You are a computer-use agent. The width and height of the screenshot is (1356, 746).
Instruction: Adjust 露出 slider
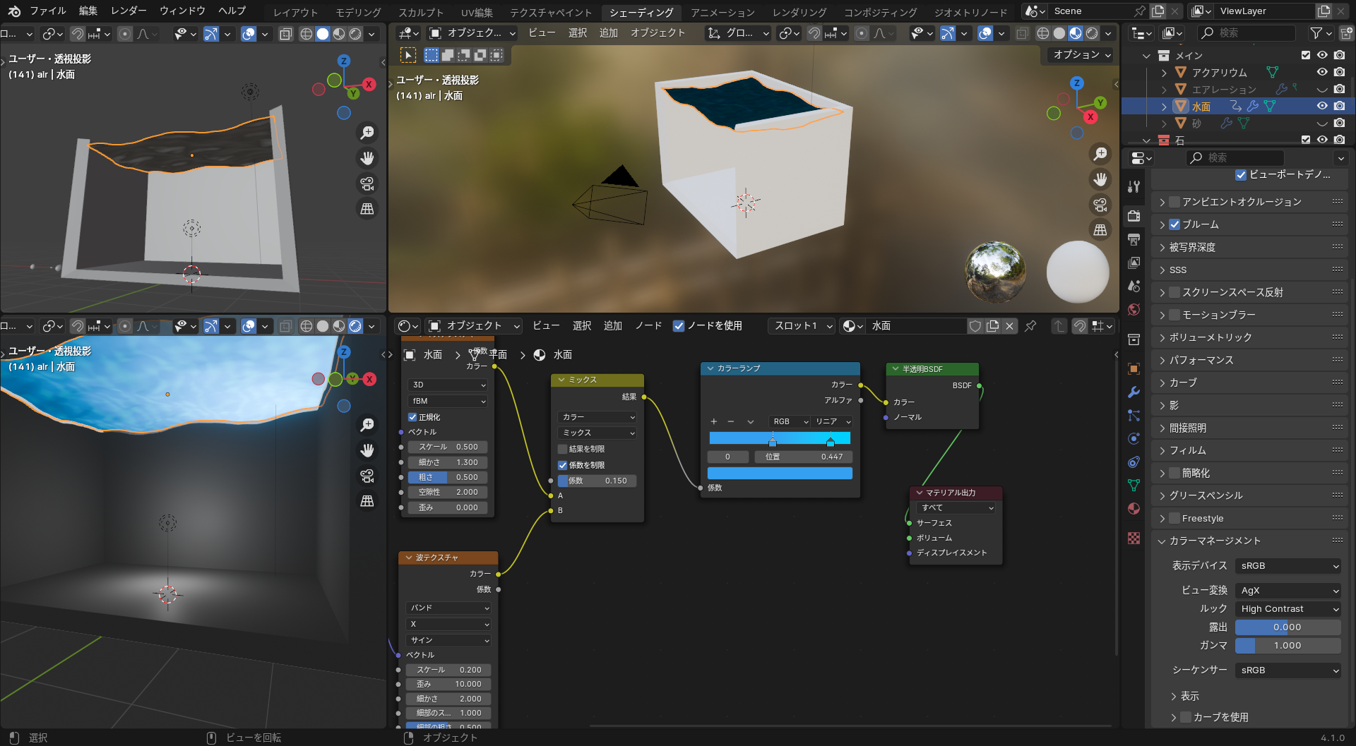(1287, 627)
